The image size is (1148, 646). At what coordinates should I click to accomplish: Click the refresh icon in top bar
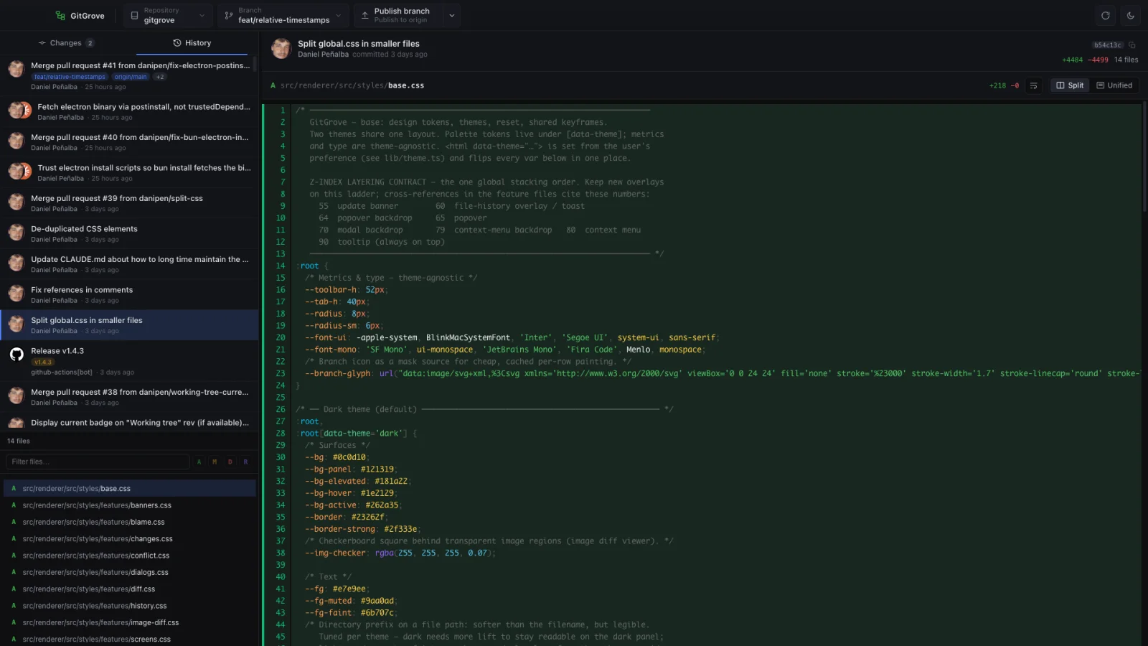[x=1106, y=15]
